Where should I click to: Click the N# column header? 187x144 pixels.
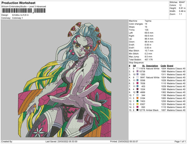[134, 65]
